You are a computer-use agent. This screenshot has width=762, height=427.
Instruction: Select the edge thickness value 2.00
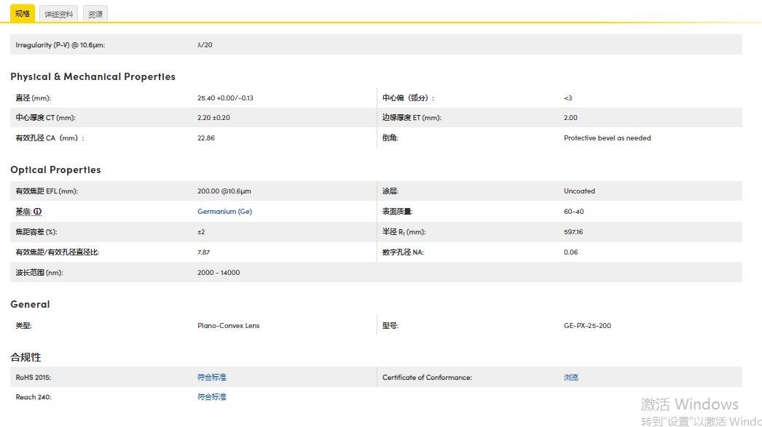(x=570, y=118)
